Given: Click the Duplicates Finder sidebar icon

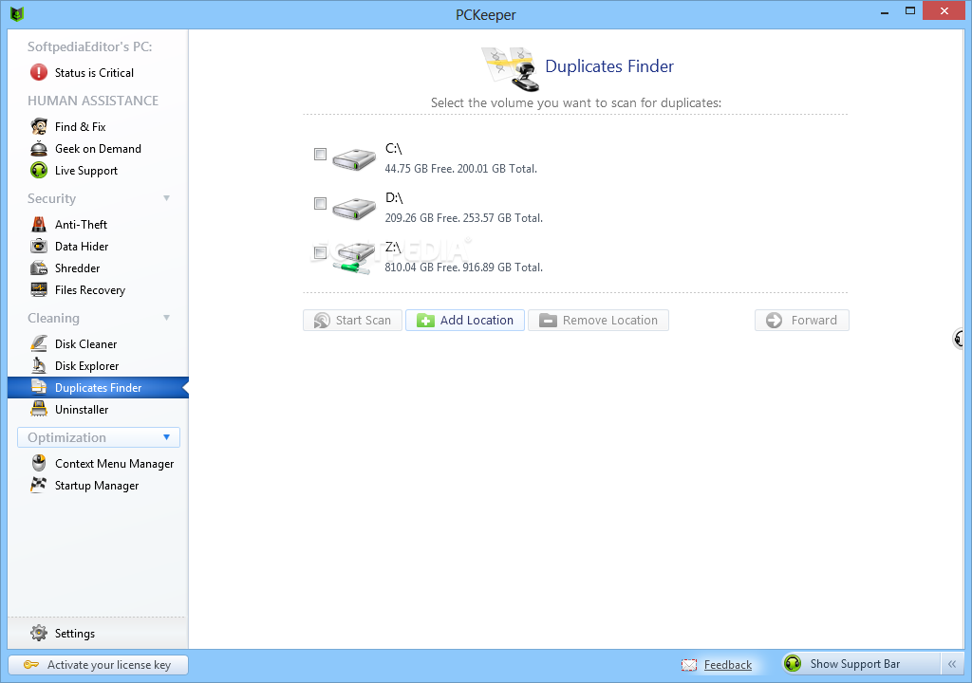Looking at the screenshot, I should [39, 387].
